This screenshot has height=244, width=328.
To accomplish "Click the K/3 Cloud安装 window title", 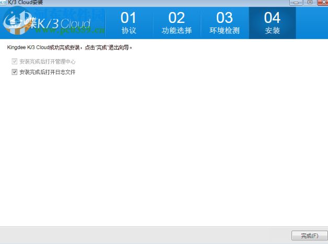I will point(25,2).
